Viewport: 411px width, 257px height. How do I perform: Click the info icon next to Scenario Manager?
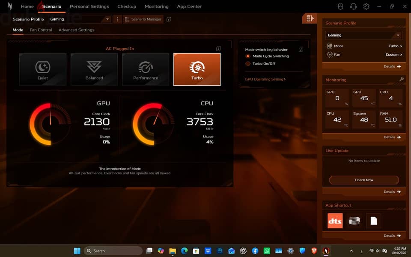coord(169,19)
